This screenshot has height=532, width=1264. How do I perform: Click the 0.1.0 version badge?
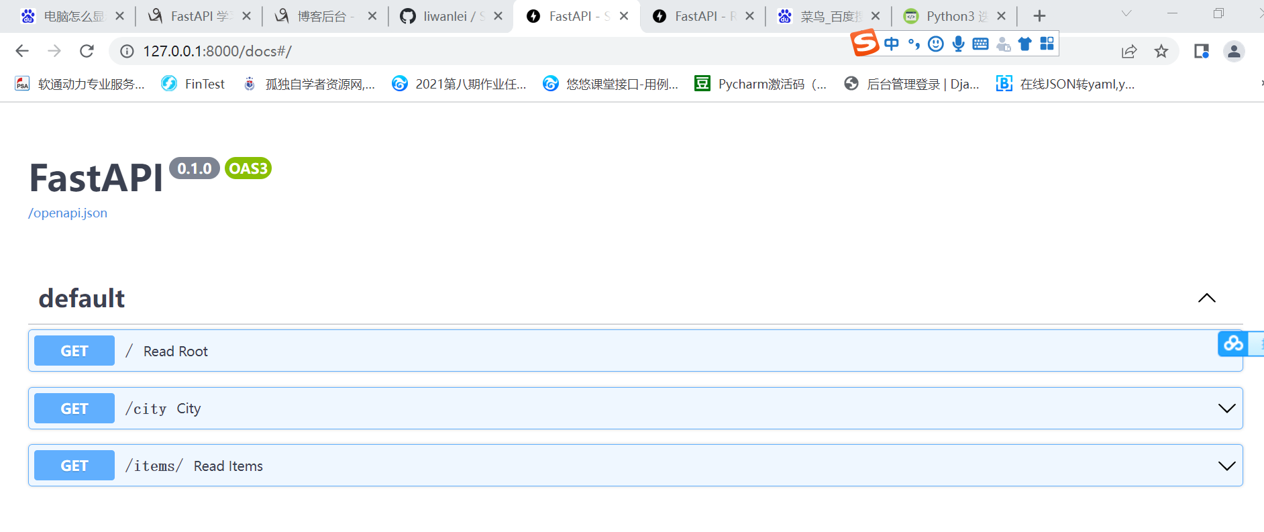point(195,168)
